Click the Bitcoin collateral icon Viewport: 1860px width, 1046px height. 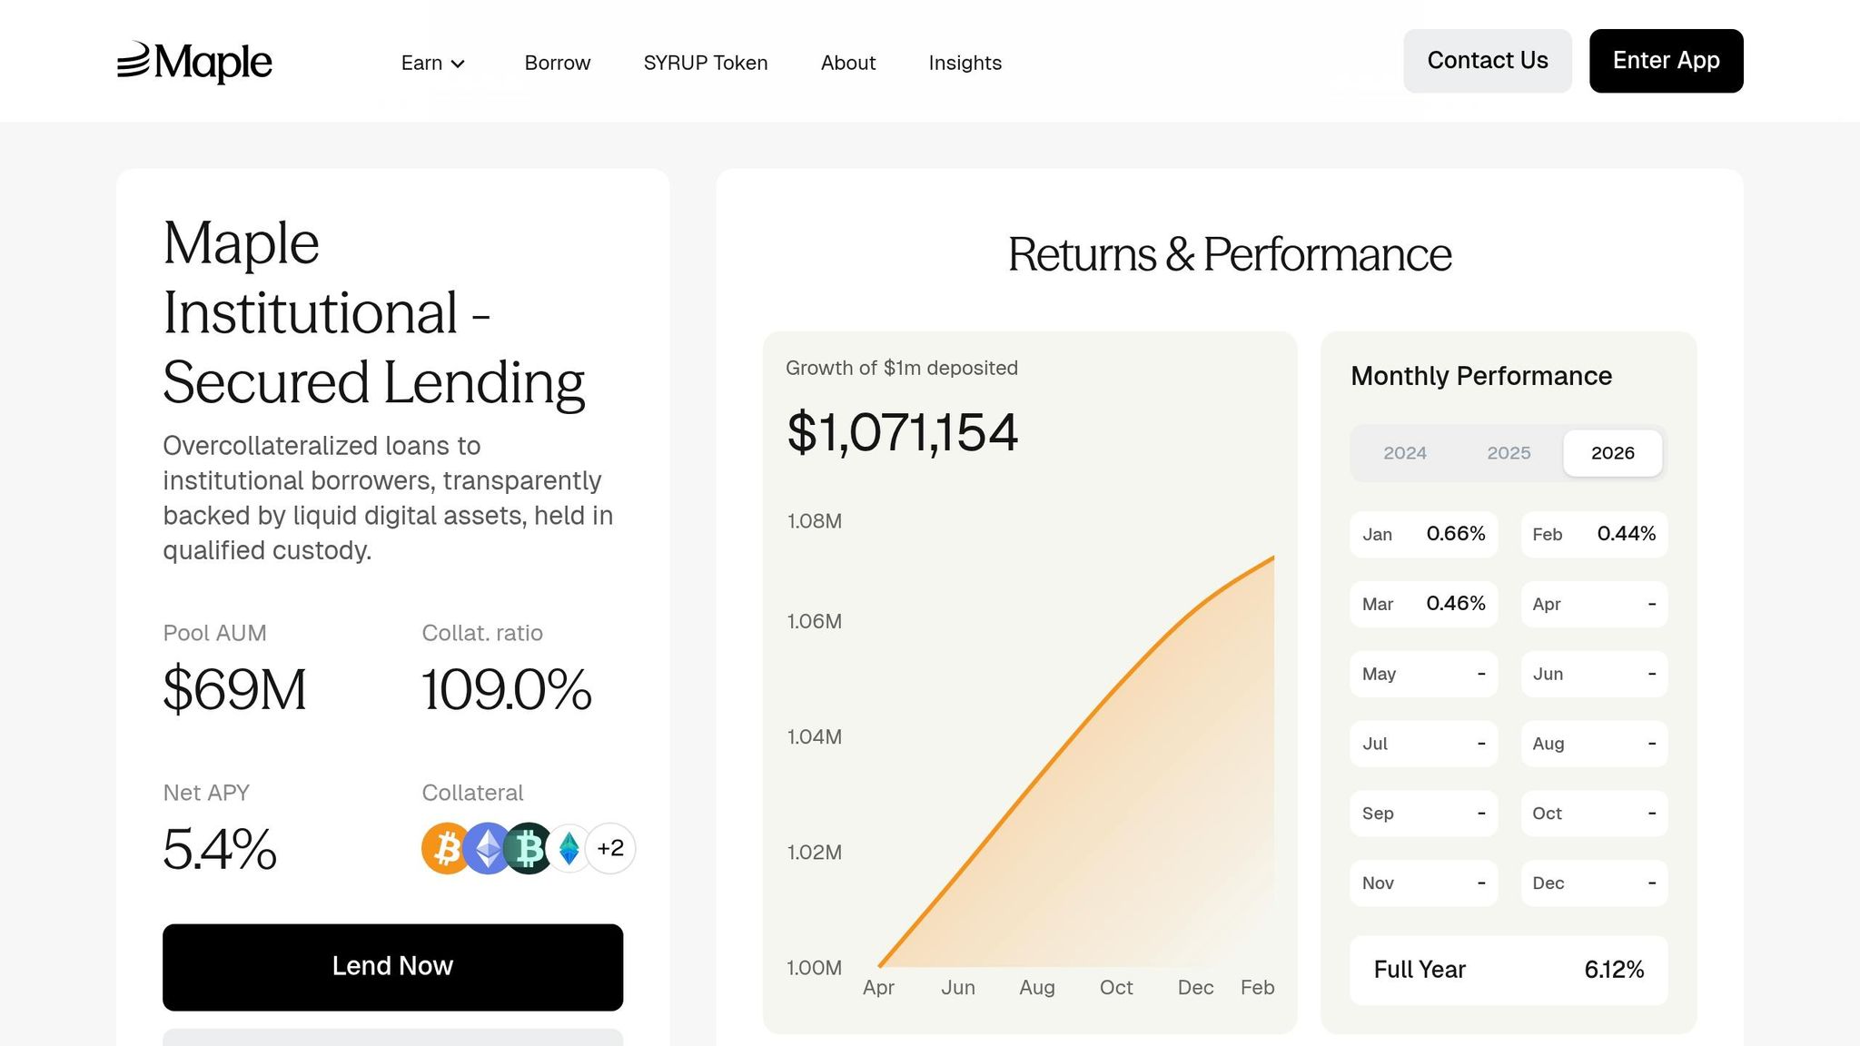[445, 849]
